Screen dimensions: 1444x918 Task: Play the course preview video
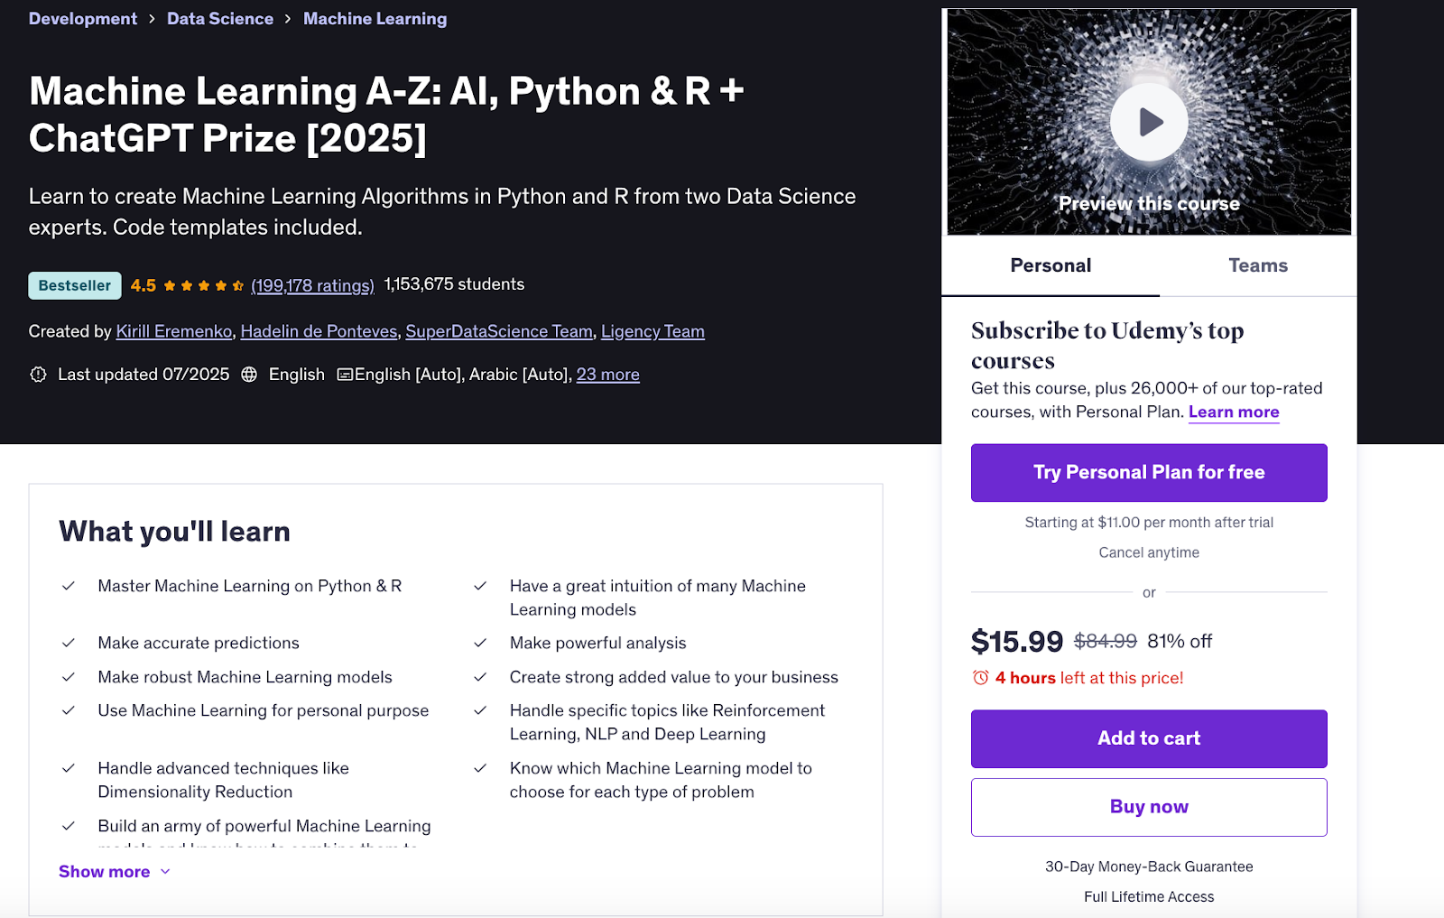[x=1148, y=120]
